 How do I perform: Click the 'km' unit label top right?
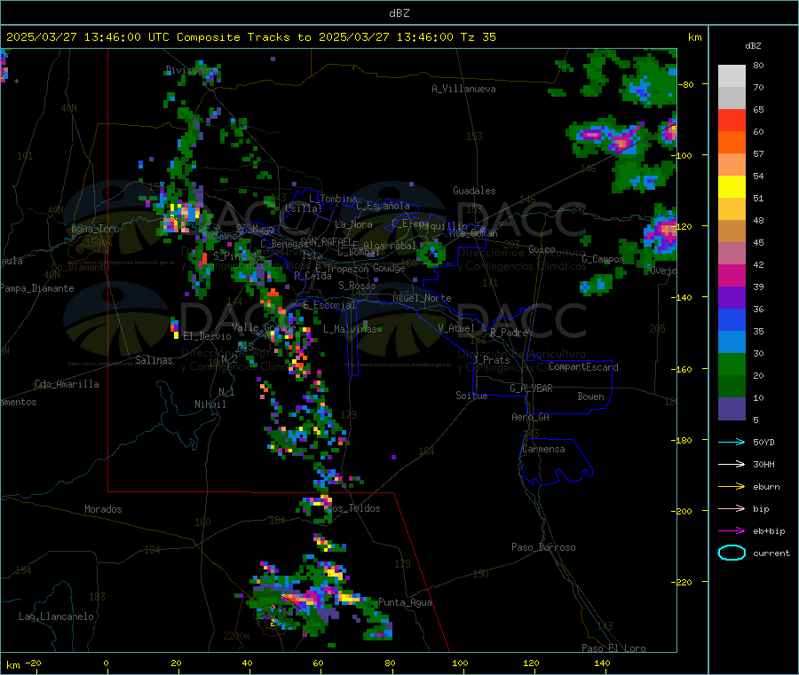point(694,37)
